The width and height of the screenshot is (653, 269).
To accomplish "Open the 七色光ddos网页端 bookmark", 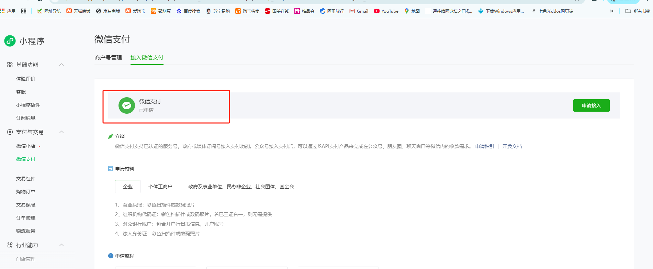I will [x=552, y=11].
